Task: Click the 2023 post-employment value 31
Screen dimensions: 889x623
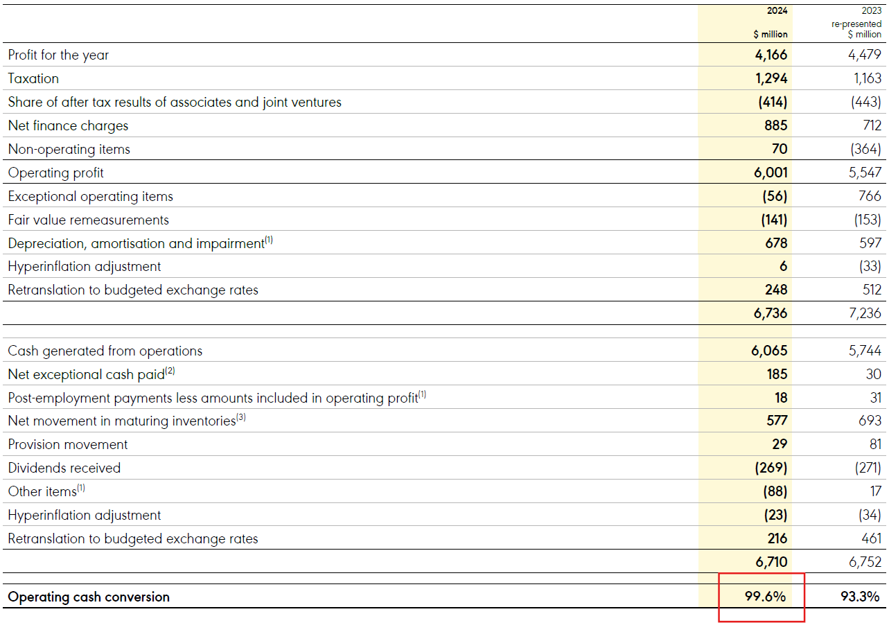Action: pos(875,398)
